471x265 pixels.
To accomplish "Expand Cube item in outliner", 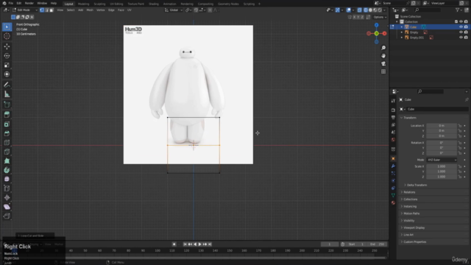I will coord(402,27).
